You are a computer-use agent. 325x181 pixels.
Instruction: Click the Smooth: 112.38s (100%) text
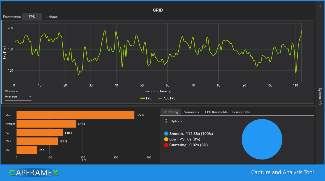191,134
